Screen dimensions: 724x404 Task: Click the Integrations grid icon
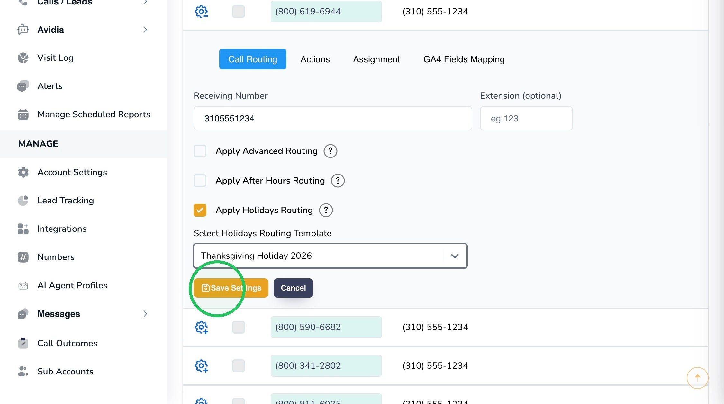[x=23, y=229]
